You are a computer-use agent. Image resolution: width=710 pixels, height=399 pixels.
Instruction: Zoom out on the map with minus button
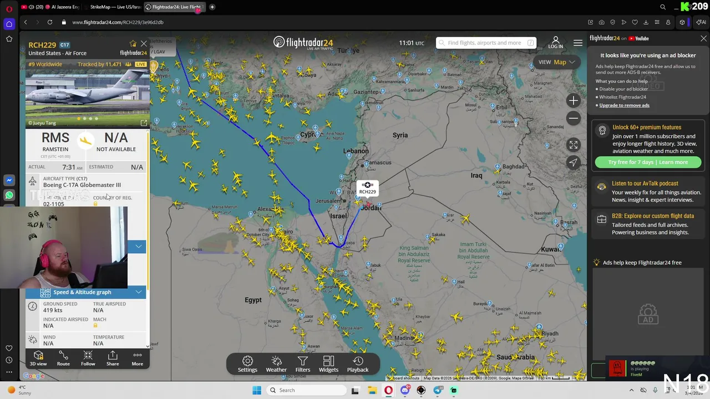(574, 118)
